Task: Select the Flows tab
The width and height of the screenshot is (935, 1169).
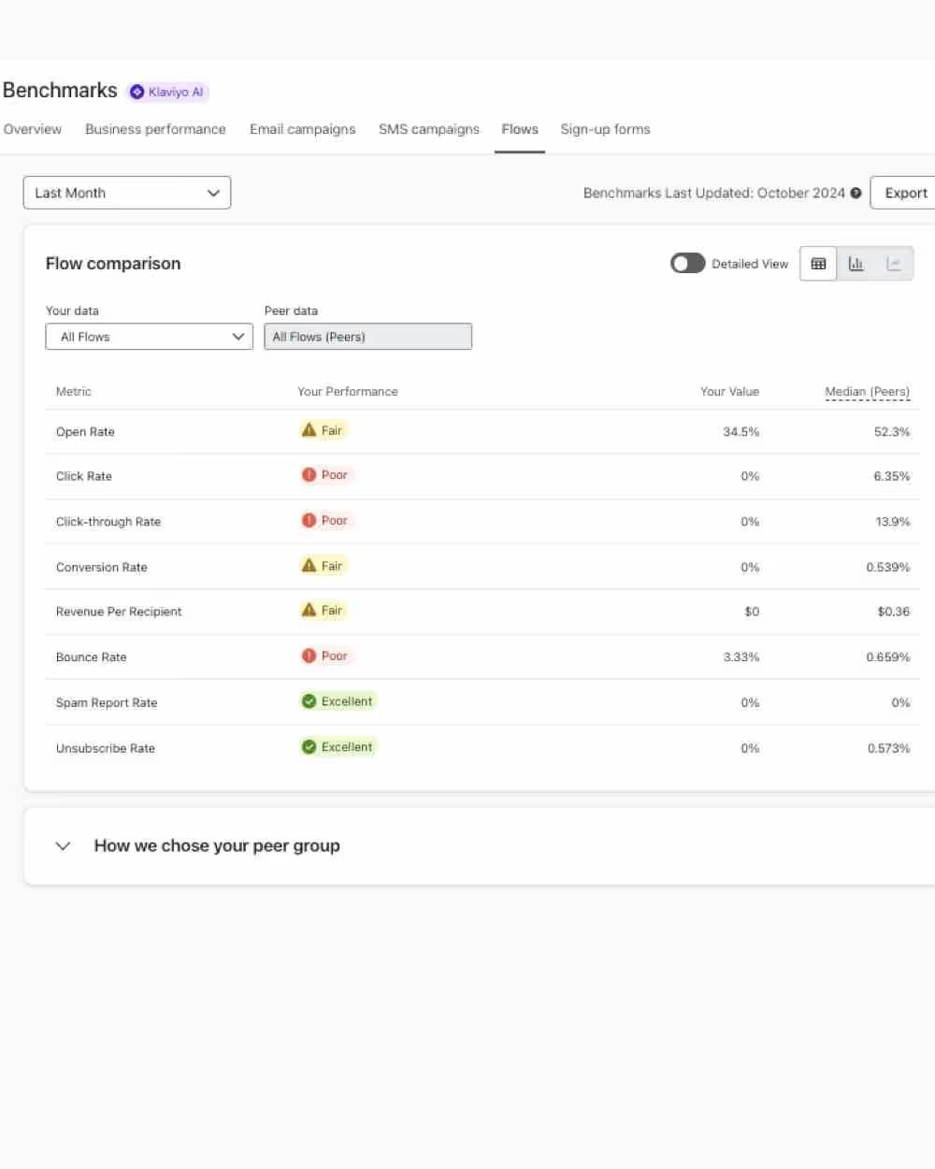Action: 520,129
